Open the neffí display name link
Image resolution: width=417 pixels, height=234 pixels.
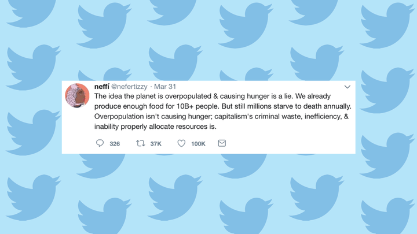[101, 87]
